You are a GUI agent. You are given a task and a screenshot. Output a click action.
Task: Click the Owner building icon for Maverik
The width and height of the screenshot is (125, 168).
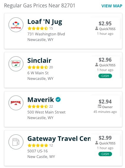[100, 106]
